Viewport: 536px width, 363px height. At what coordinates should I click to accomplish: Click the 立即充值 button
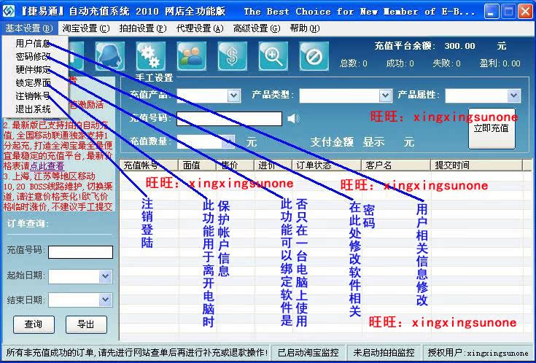[492, 128]
